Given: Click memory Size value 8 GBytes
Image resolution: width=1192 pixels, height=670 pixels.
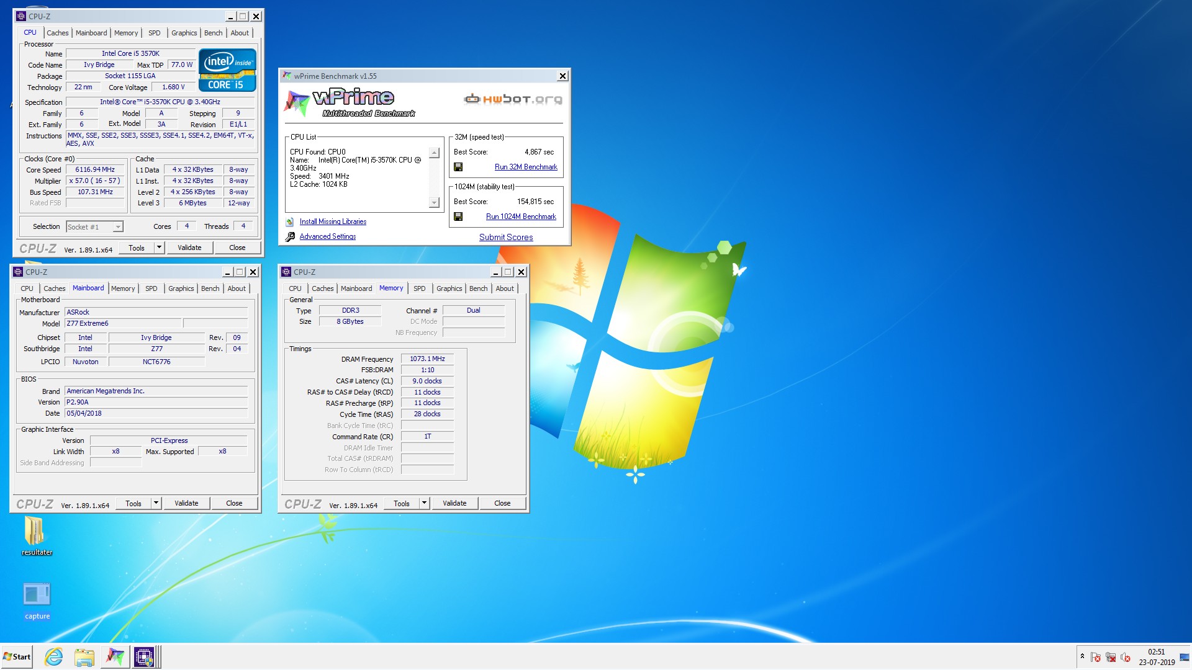Looking at the screenshot, I should point(350,321).
